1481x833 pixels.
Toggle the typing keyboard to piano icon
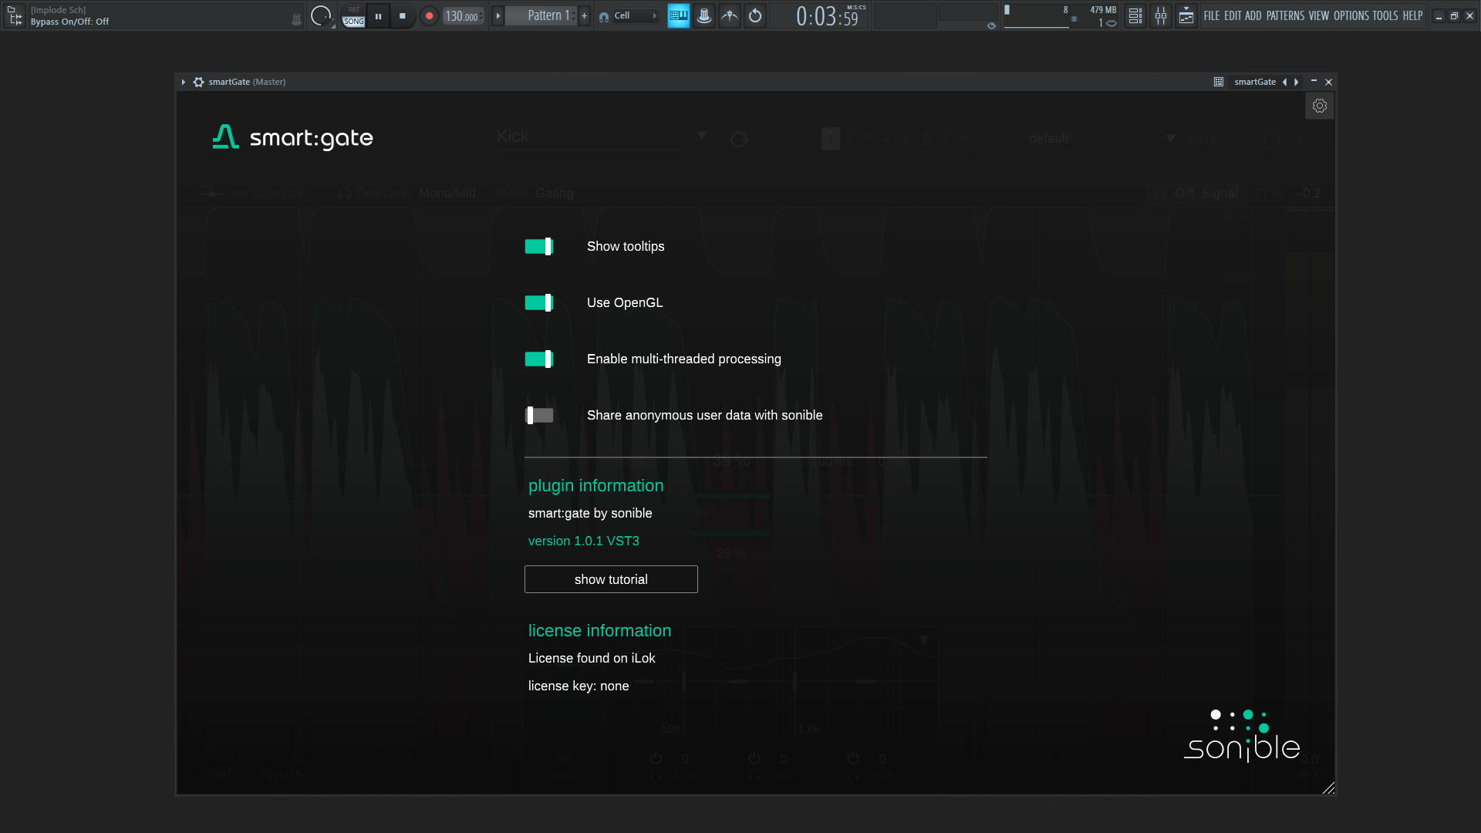click(x=679, y=15)
